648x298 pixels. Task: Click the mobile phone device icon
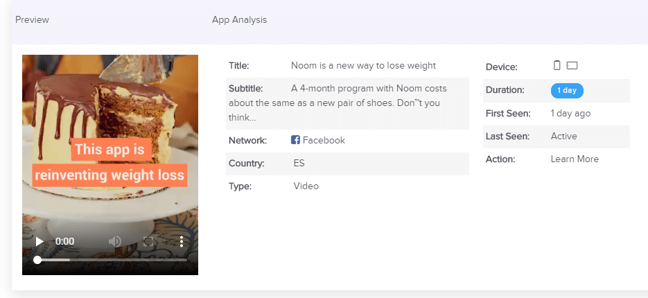pyautogui.click(x=557, y=65)
